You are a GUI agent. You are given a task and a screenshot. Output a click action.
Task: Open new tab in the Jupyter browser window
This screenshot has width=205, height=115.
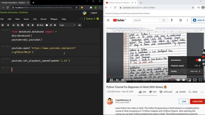coord(33,3)
